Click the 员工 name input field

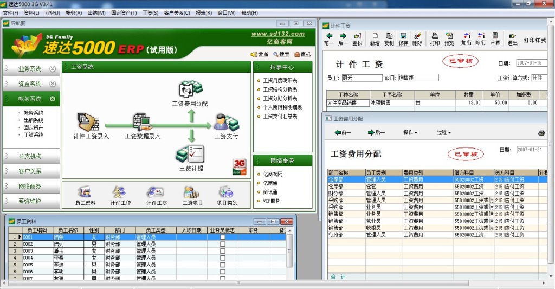tap(362, 78)
